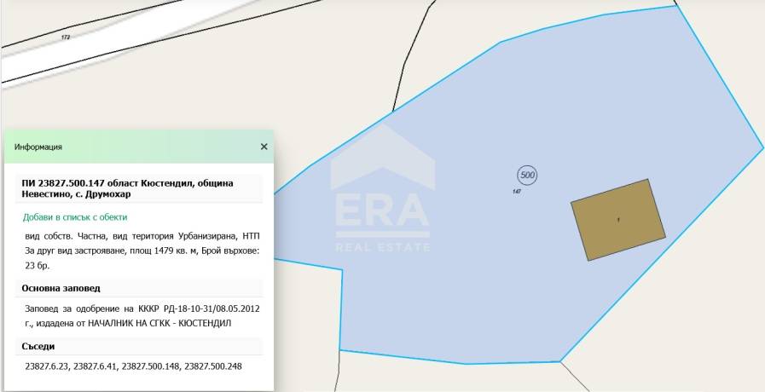Close the Информация panel with the X
765x392 pixels.
pyautogui.click(x=264, y=147)
